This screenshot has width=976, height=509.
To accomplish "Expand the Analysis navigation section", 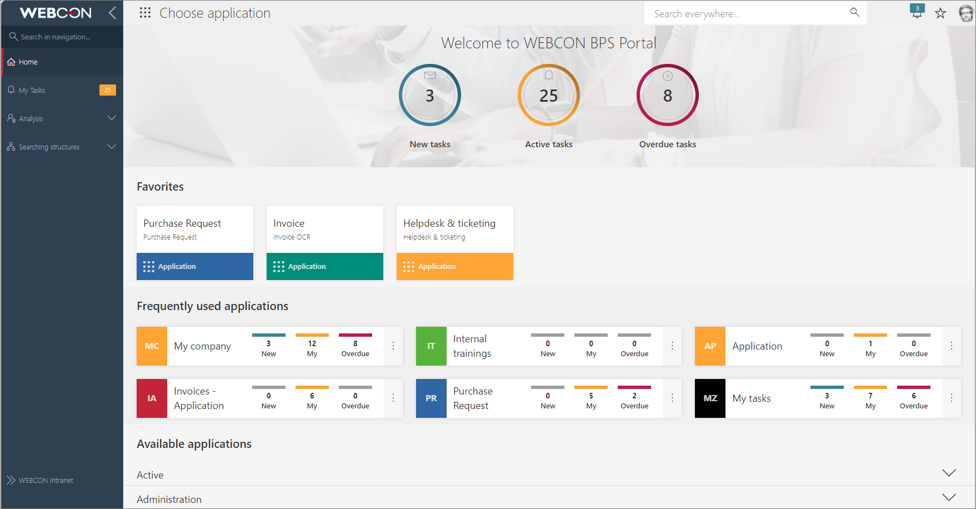I will (x=112, y=118).
